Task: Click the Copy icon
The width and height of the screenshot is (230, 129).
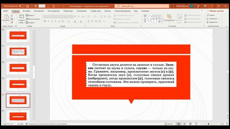Action: click(12, 19)
